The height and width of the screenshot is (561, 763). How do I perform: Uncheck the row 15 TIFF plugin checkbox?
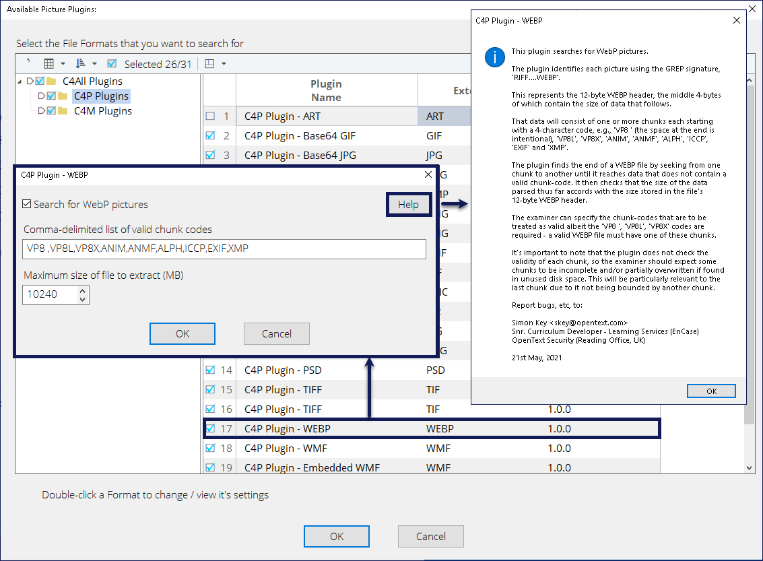point(210,389)
